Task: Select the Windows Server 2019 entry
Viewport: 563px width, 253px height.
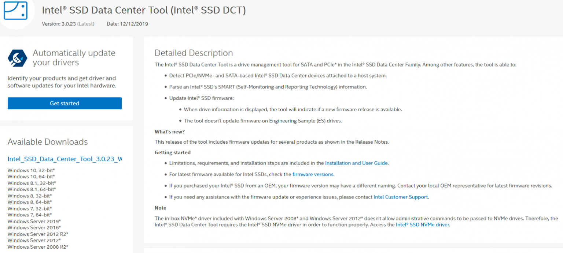Action: [34, 221]
